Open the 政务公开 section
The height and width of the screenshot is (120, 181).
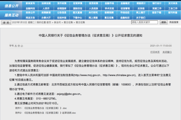(30, 13)
